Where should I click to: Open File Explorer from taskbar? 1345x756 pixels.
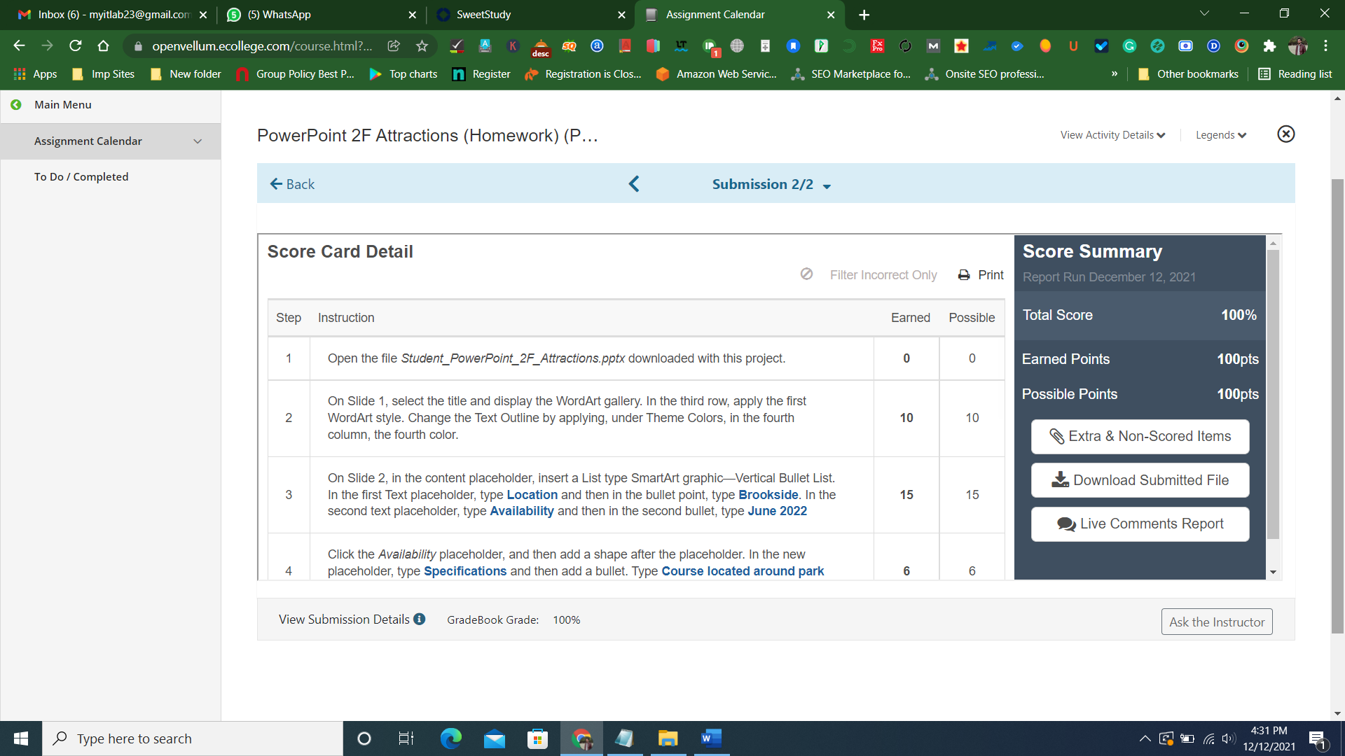click(x=668, y=738)
